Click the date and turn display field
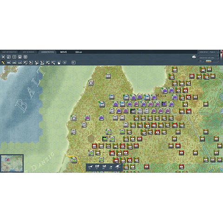The height and width of the screenshot is (223, 223). (x=208, y=52)
